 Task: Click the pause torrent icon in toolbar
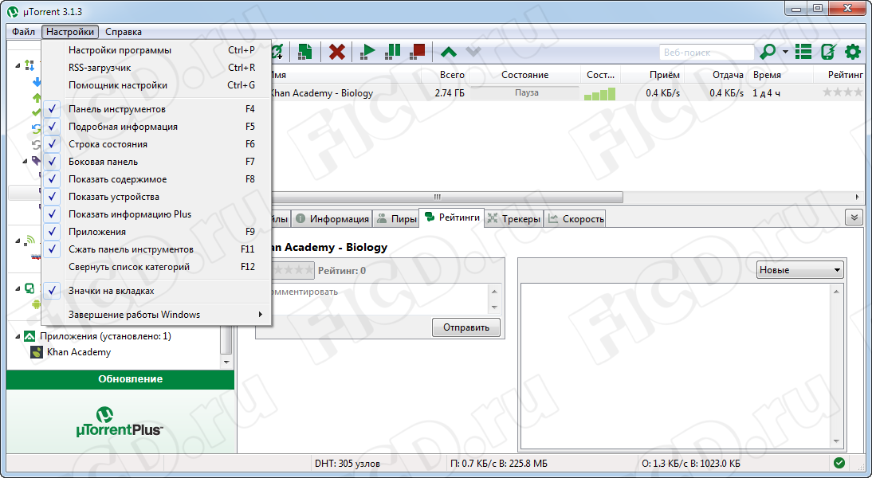[x=393, y=53]
